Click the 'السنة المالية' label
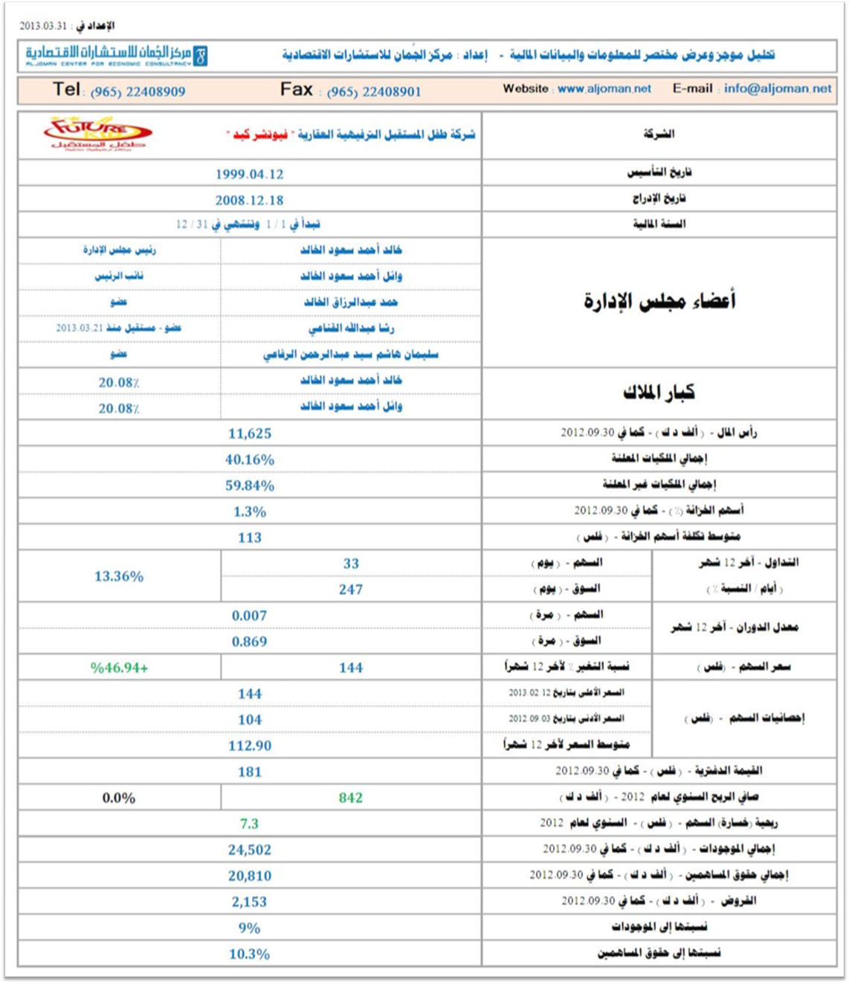The width and height of the screenshot is (849, 982). pos(659,224)
